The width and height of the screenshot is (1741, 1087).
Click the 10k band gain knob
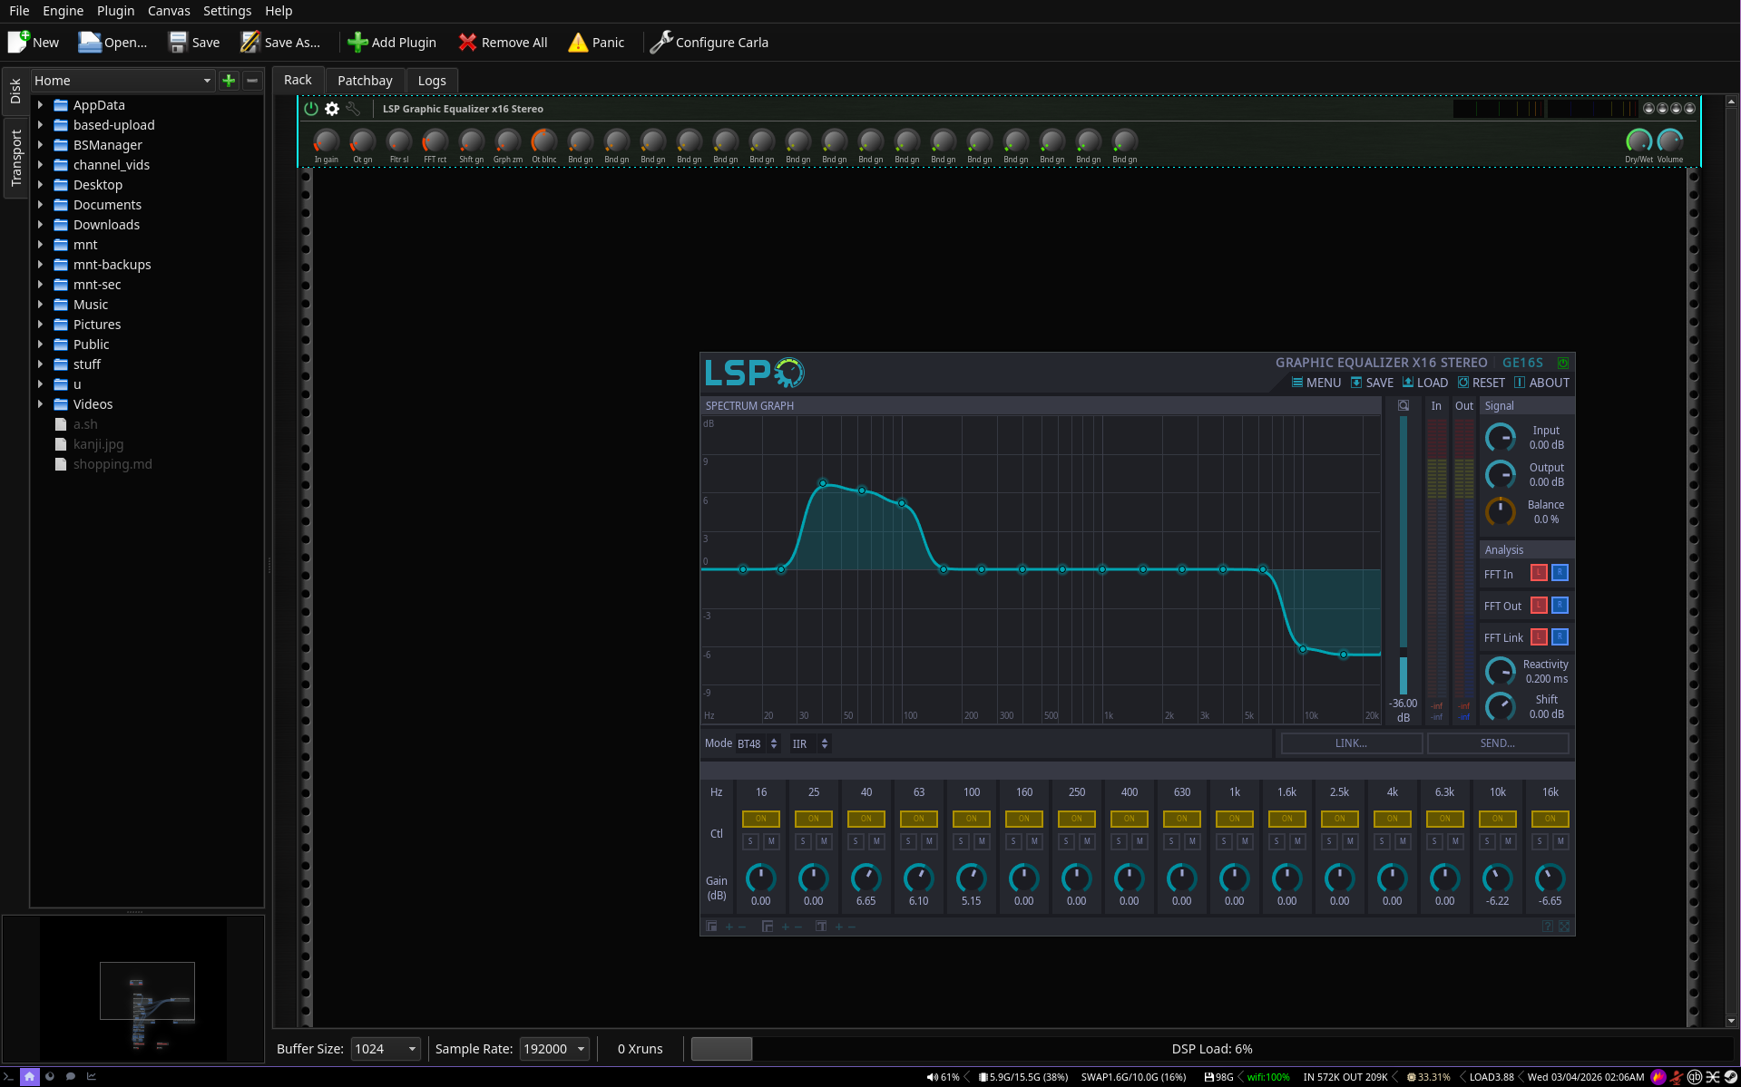pos(1497,878)
